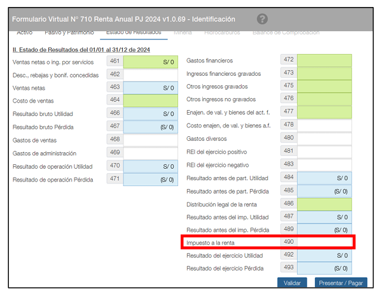Click the help question mark icon

click(x=262, y=19)
